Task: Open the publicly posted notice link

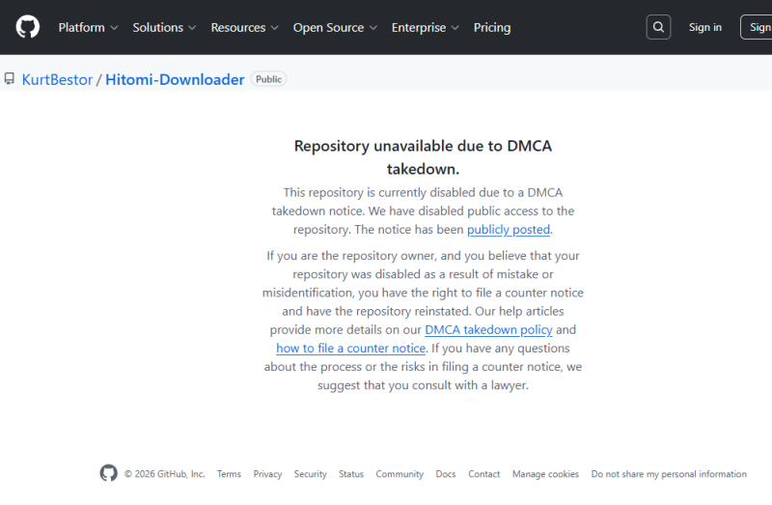Action: click(x=509, y=230)
